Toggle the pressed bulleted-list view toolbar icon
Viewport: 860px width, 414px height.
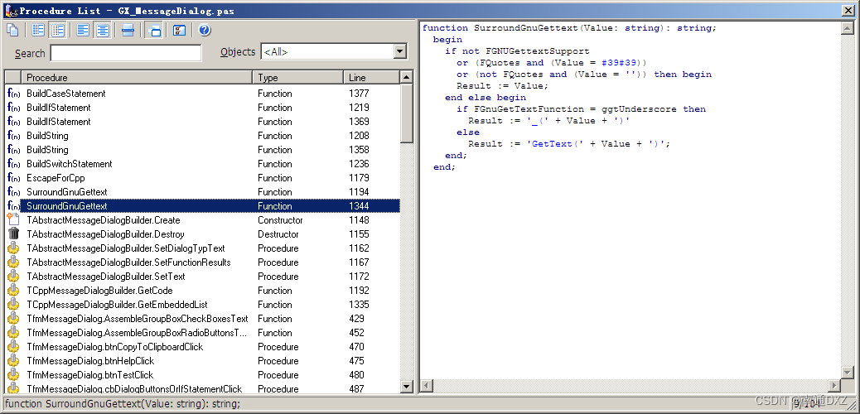click(58, 30)
